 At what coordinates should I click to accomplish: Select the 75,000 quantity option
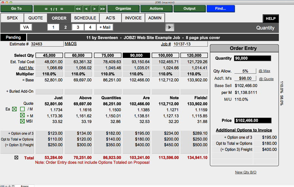pos(107,55)
